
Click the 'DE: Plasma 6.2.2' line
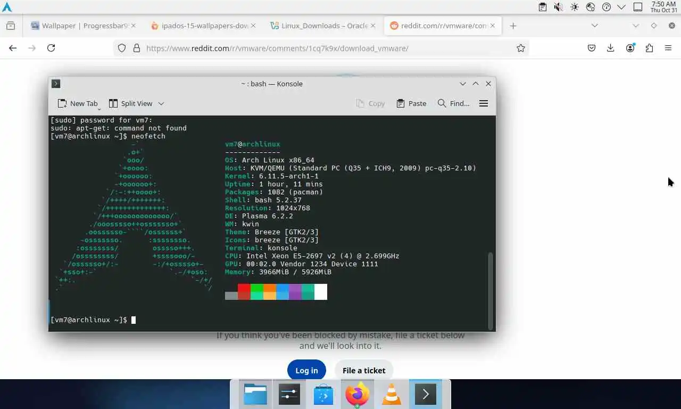click(259, 216)
